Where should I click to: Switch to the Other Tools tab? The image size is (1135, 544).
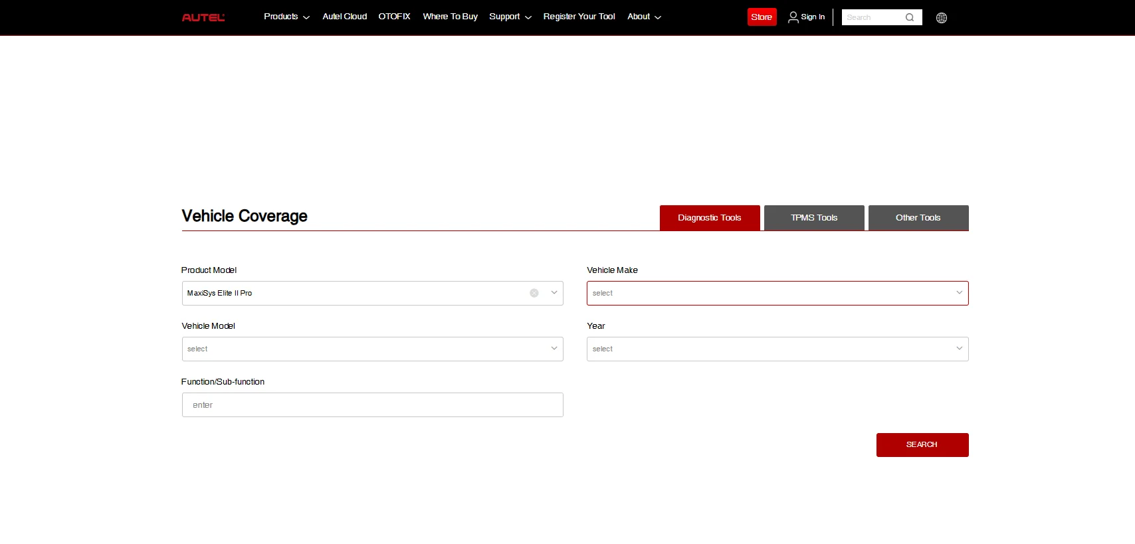[918, 218]
